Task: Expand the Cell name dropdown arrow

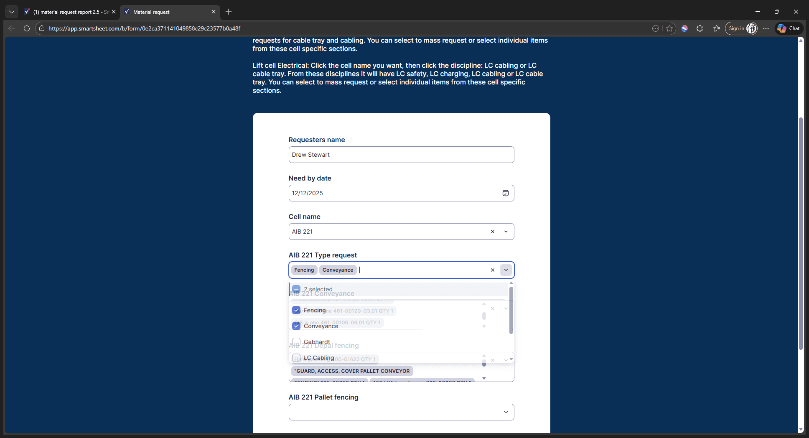Action: click(506, 232)
